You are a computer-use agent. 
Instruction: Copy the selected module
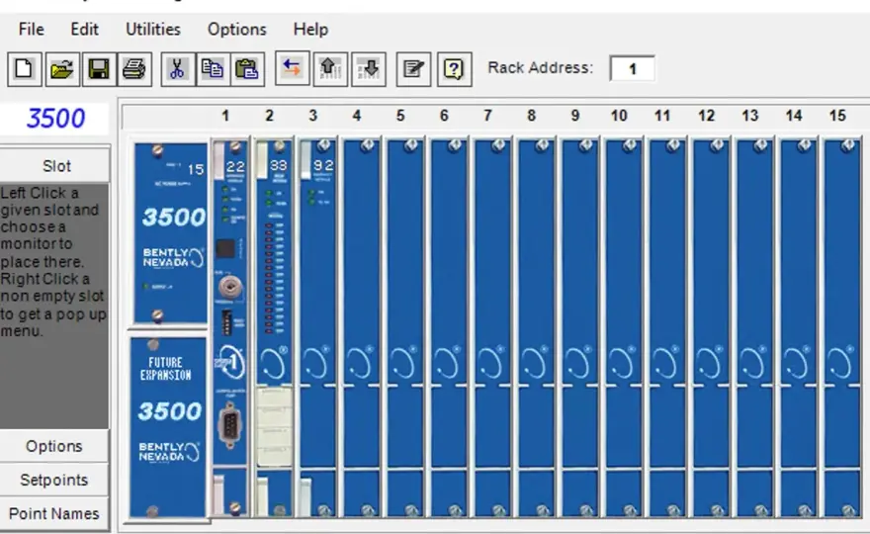point(213,69)
